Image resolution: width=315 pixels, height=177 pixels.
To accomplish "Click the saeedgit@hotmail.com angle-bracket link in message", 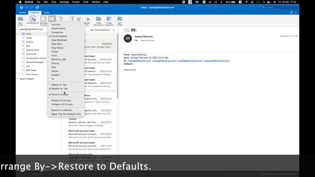I will 217,61.
